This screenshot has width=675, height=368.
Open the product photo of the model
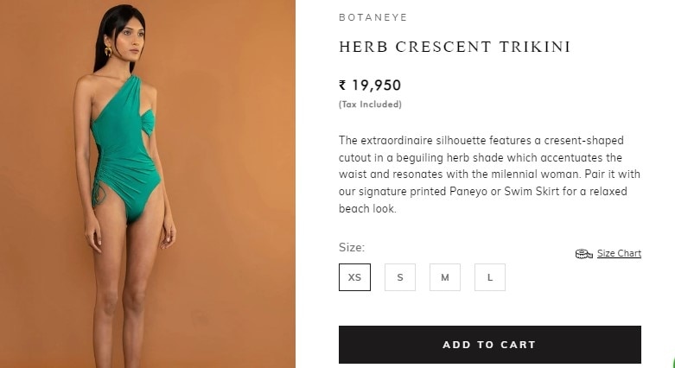click(148, 184)
